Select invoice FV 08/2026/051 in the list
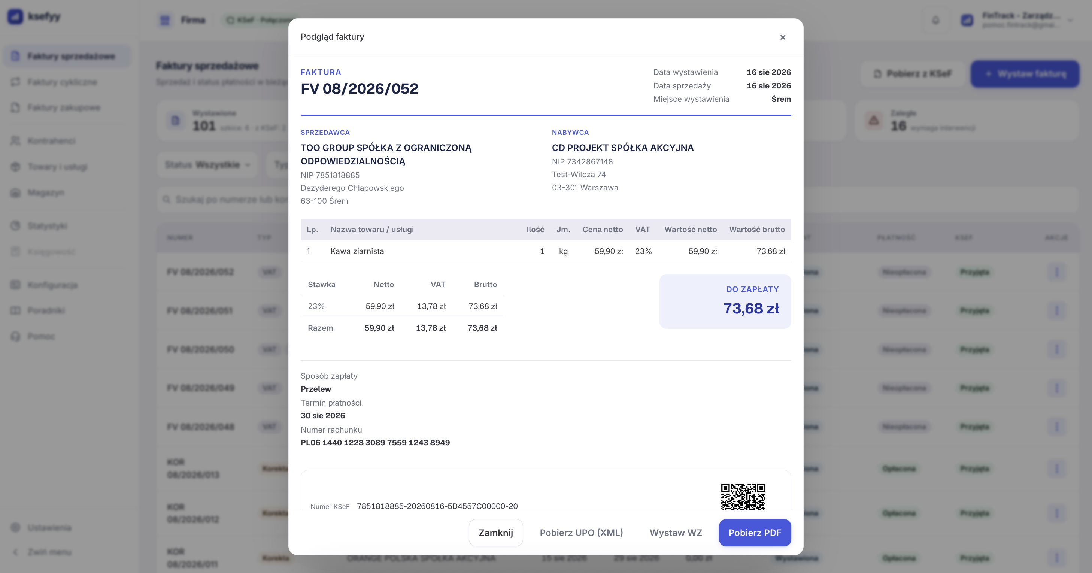The height and width of the screenshot is (573, 1092). (x=200, y=311)
